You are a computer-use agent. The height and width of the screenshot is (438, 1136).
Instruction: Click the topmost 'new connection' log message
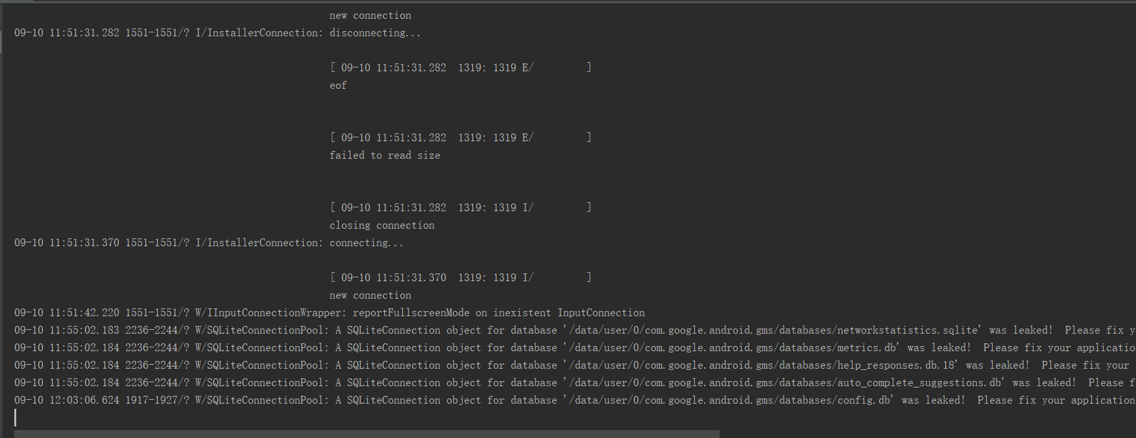[x=370, y=16]
